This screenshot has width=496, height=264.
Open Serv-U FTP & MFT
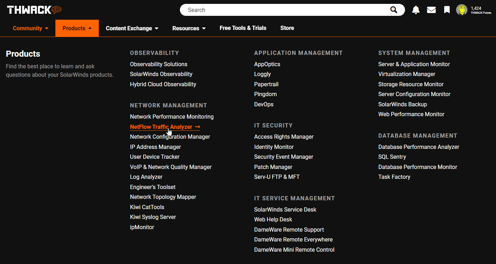click(277, 177)
